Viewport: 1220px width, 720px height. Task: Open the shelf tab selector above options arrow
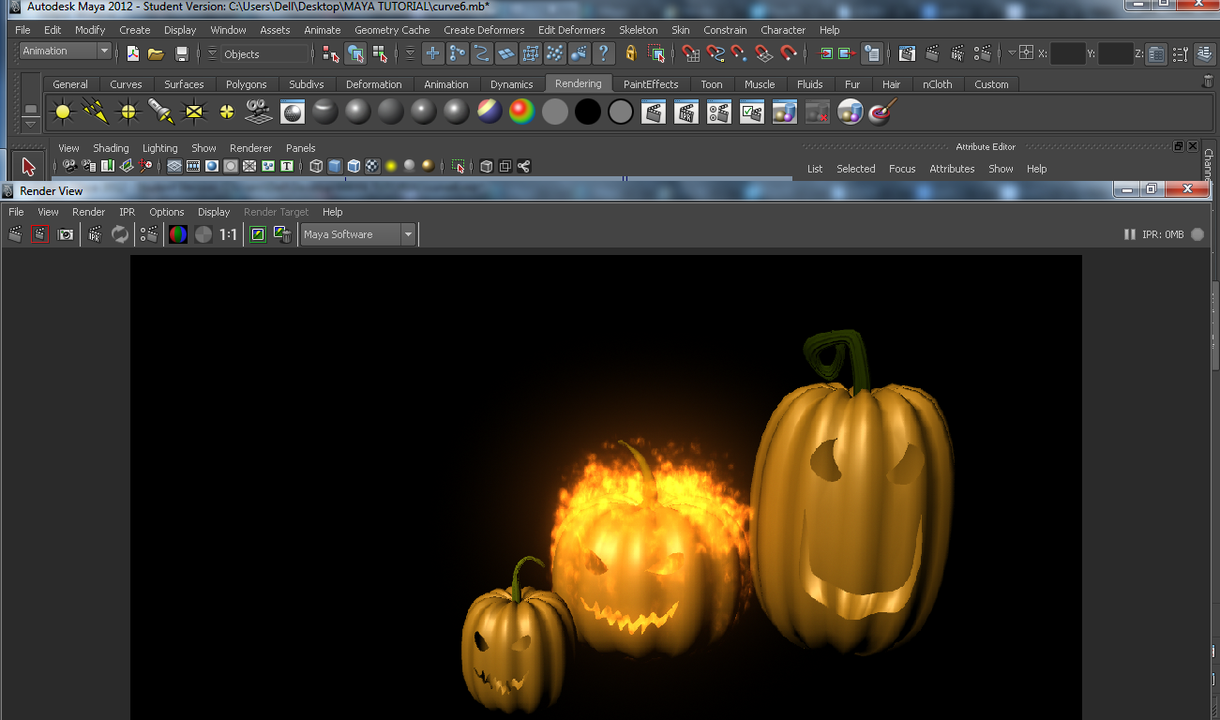tap(31, 109)
